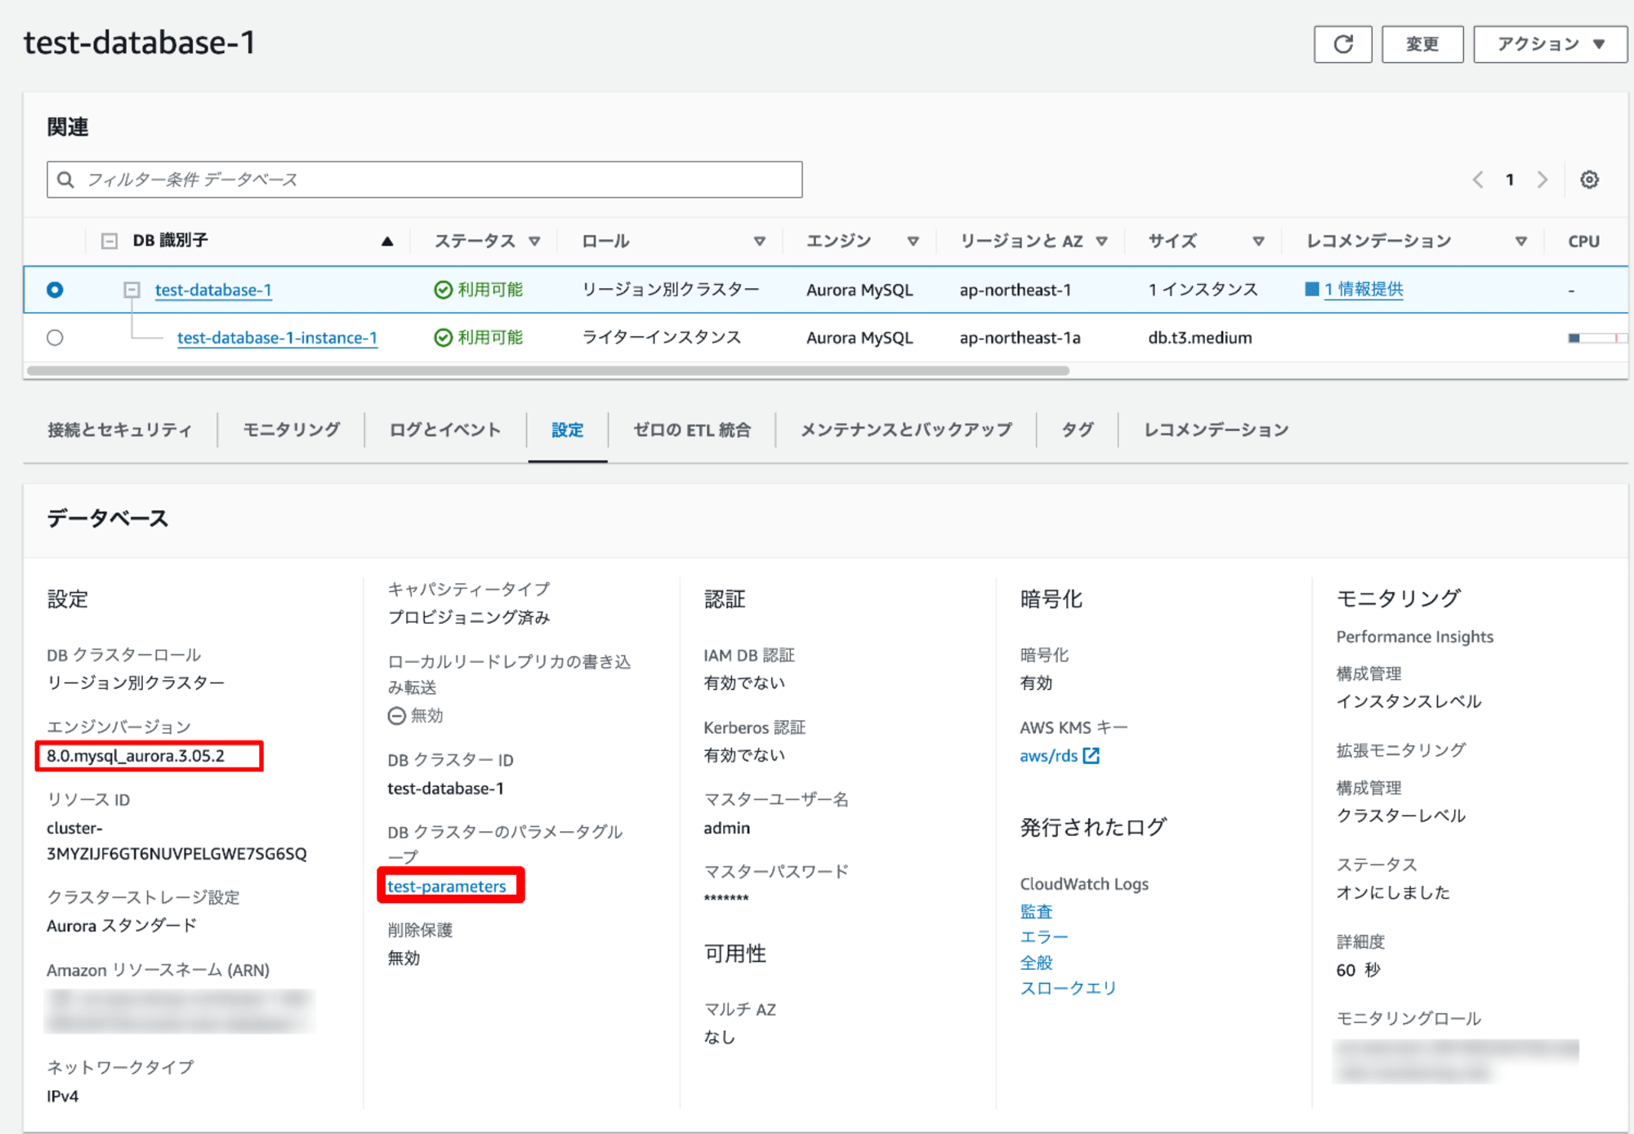Click the プロビジョニング済み capacity type value
1634x1134 pixels.
point(469,617)
